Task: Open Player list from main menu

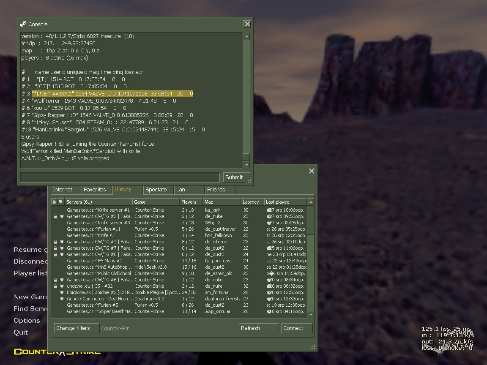Action: coord(30,273)
